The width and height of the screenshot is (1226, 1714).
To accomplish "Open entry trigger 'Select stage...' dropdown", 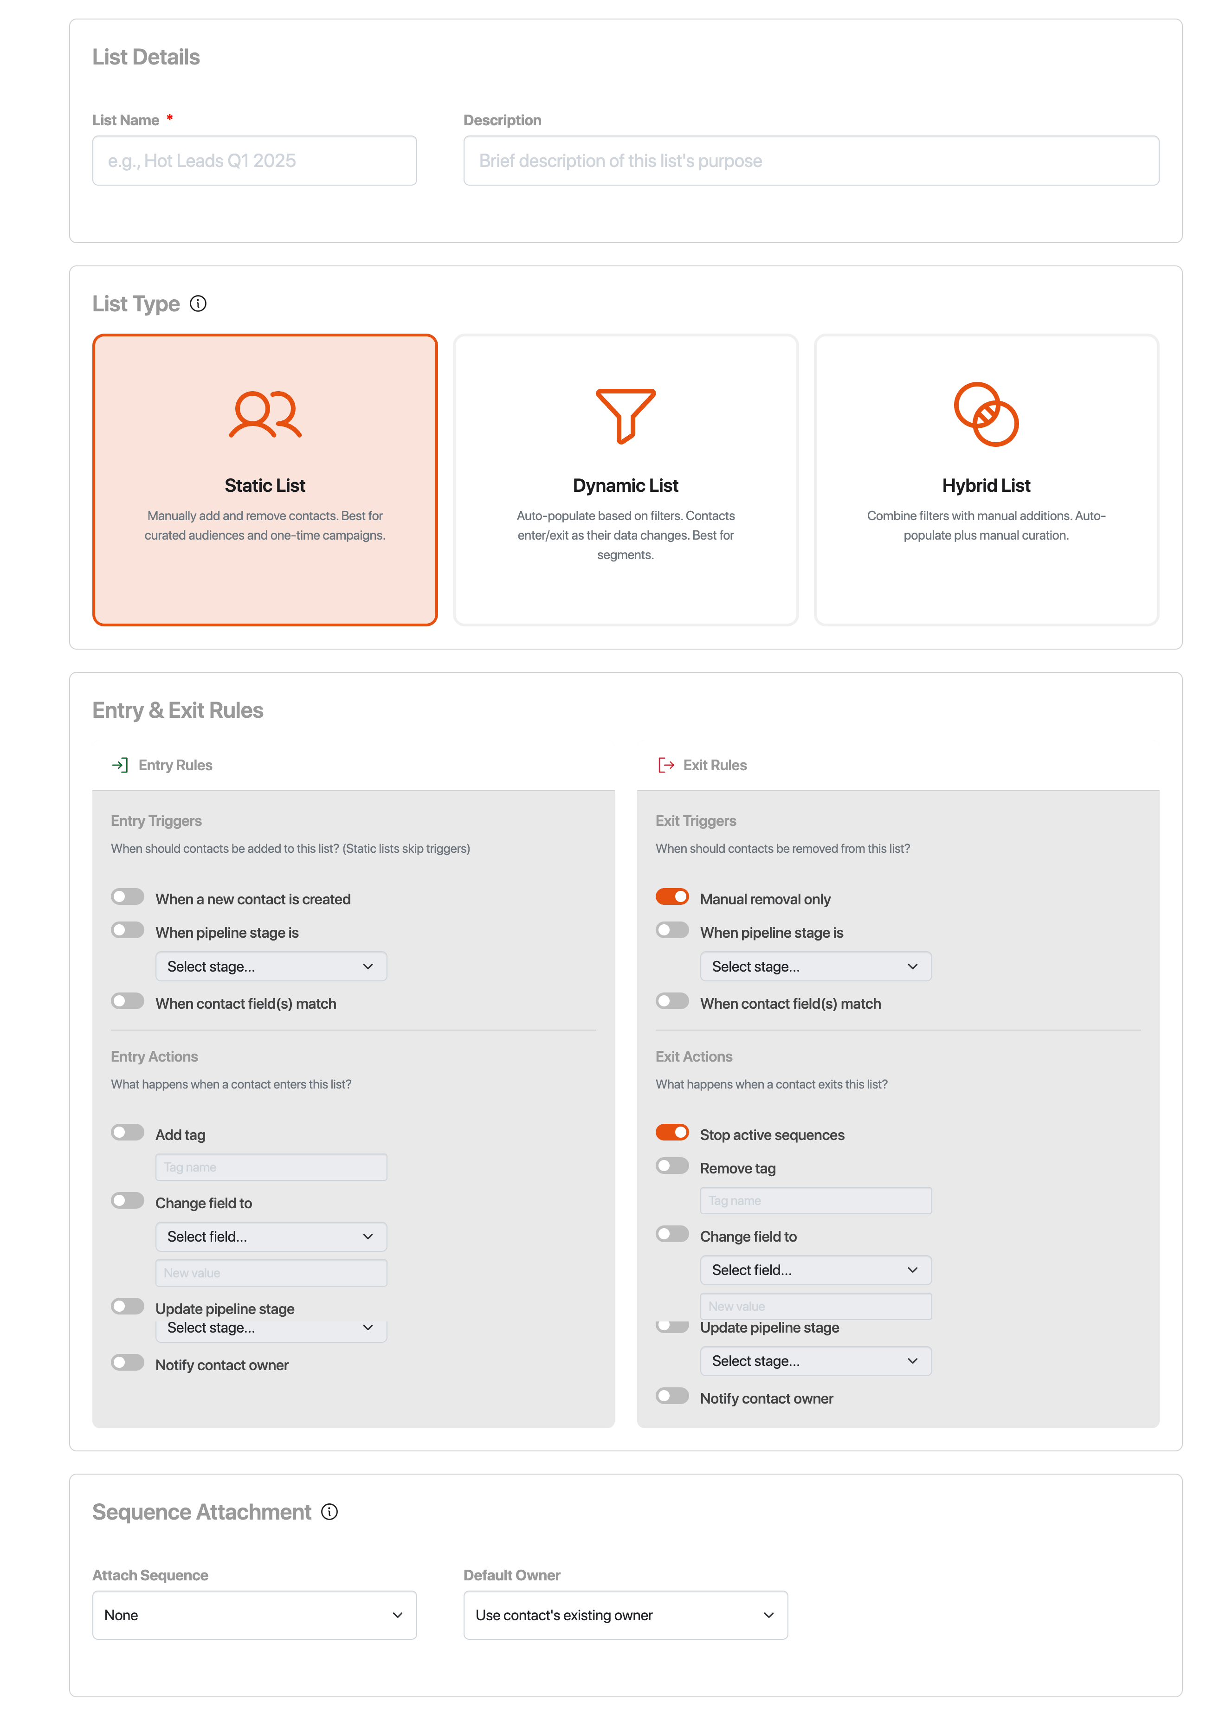I will coord(271,966).
